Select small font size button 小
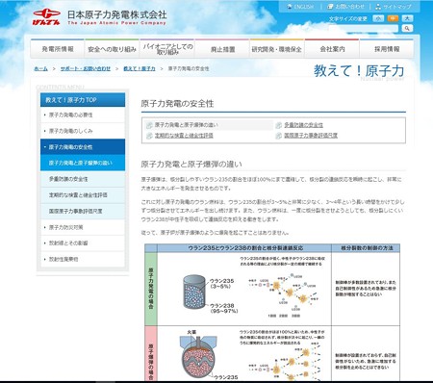 point(378,18)
